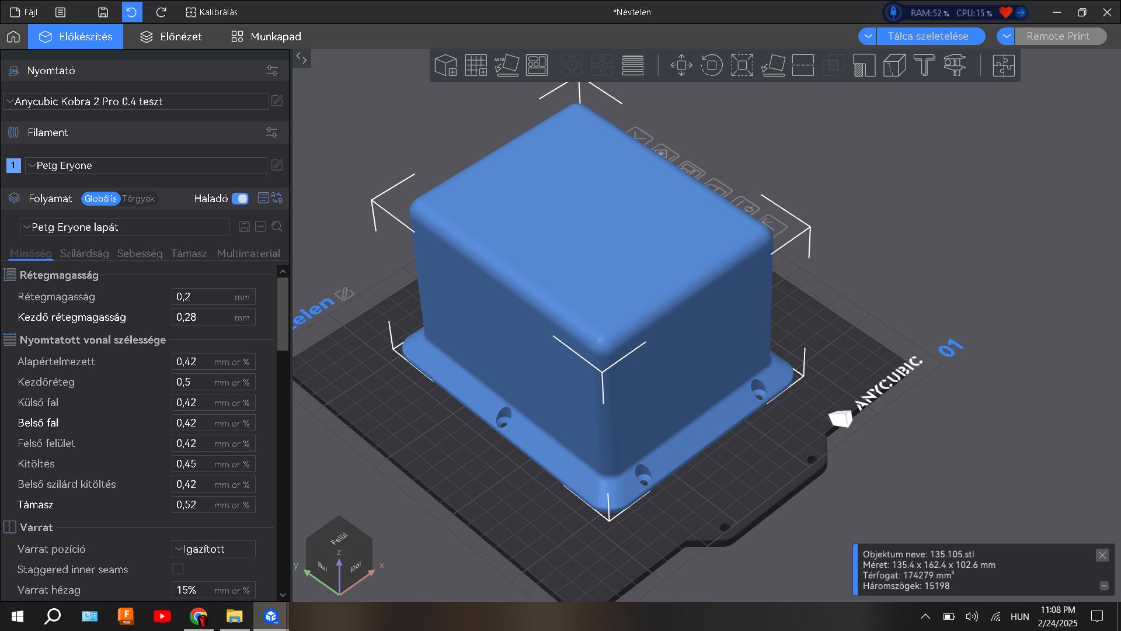The image size is (1121, 631).
Task: Switch to Globális process scope
Action: coord(100,199)
